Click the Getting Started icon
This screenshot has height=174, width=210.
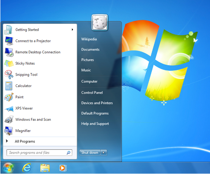[9, 30]
